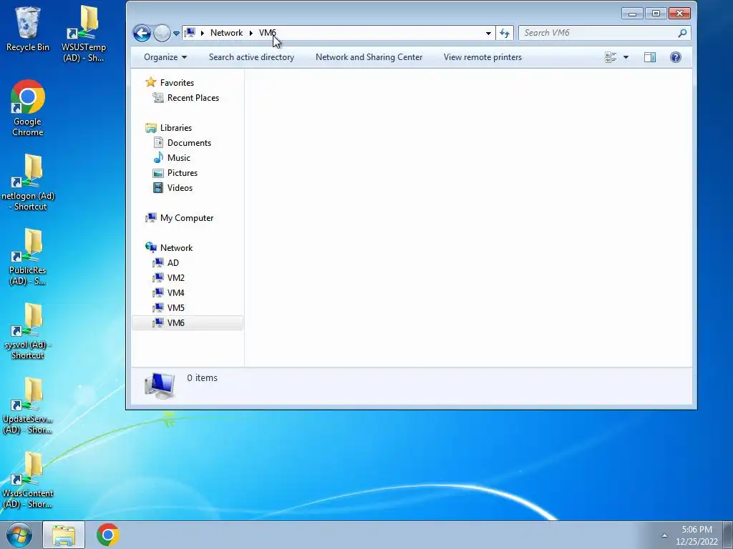Open the Windows Start menu
Screen dimensions: 733x549
pyautogui.click(x=19, y=535)
